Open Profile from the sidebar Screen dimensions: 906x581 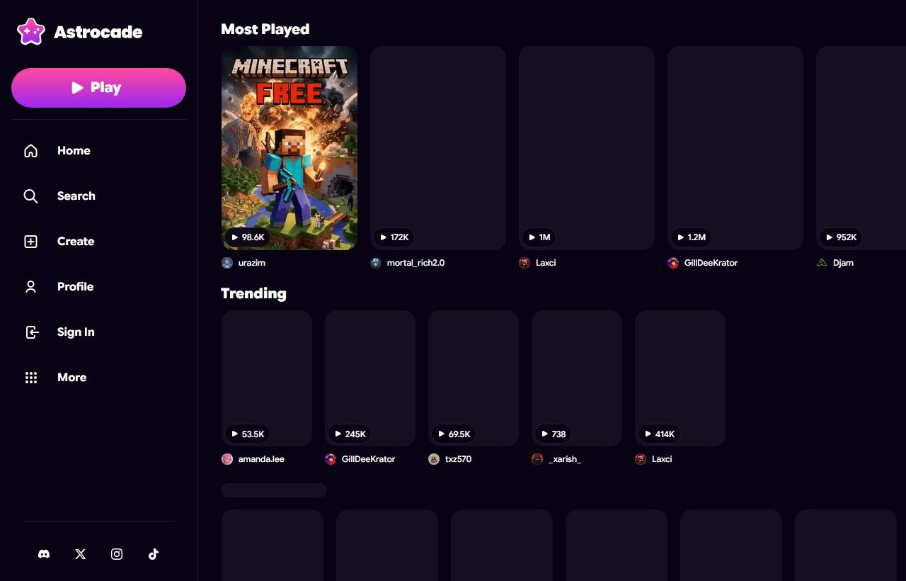76,287
